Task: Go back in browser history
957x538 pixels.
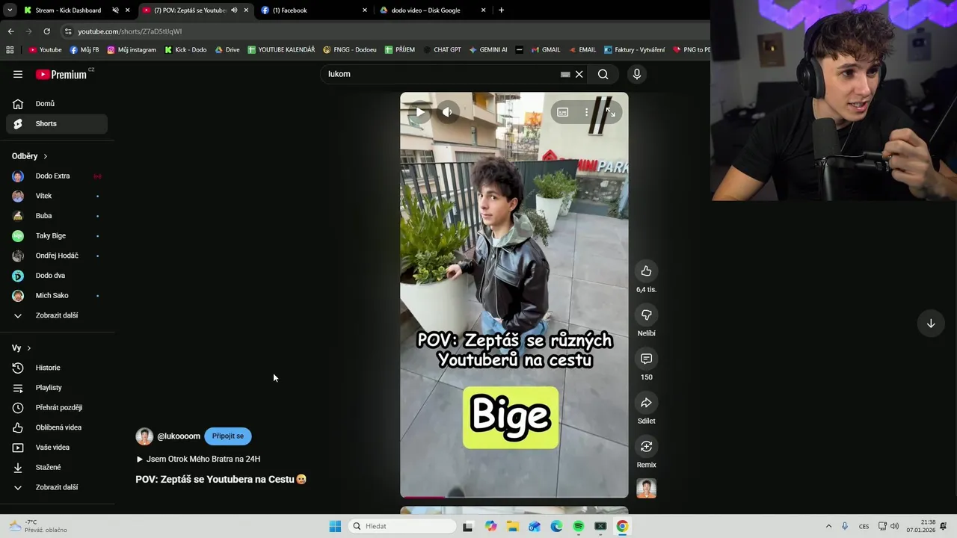Action: click(10, 31)
